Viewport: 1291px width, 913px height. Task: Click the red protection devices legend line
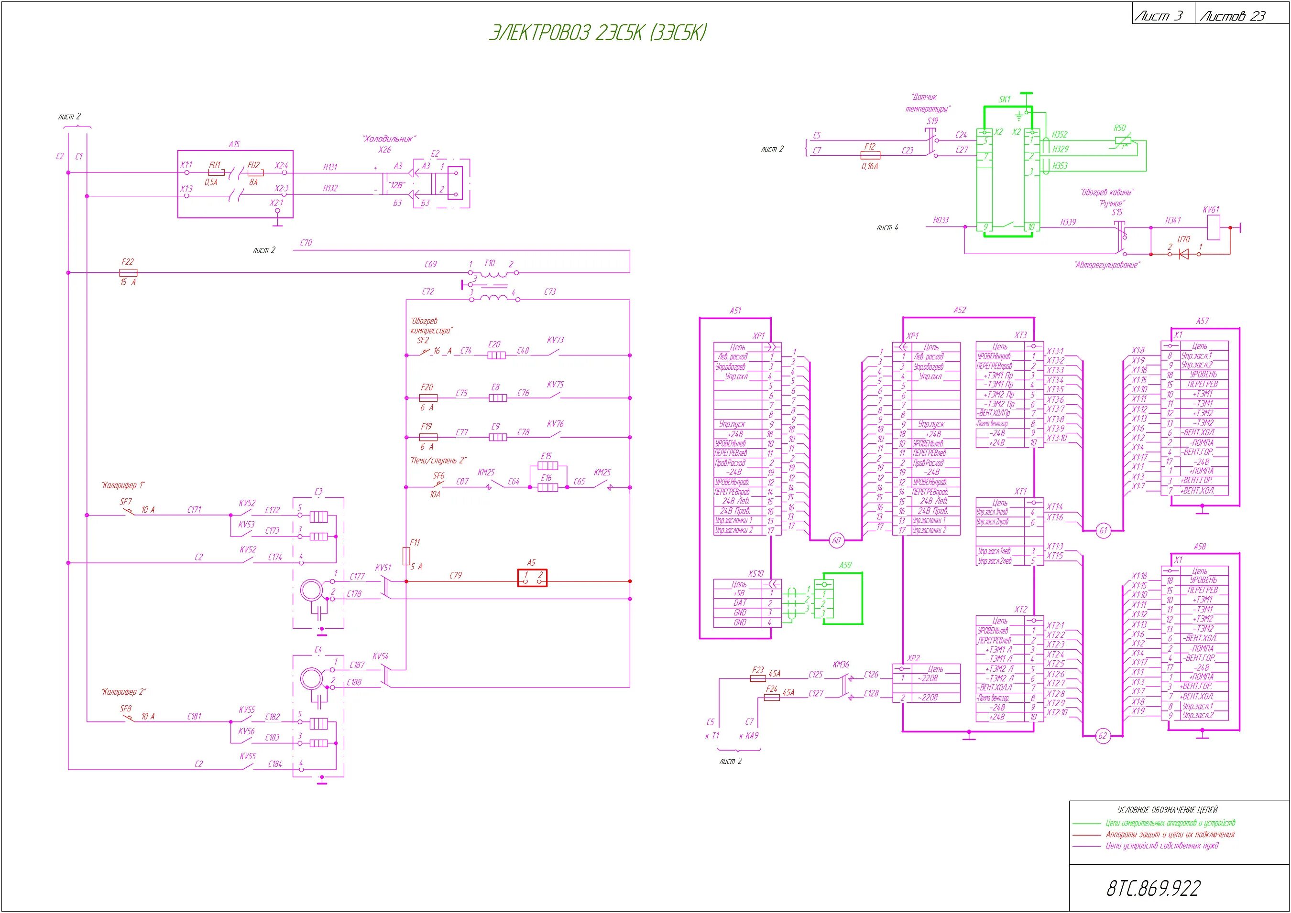[1086, 835]
